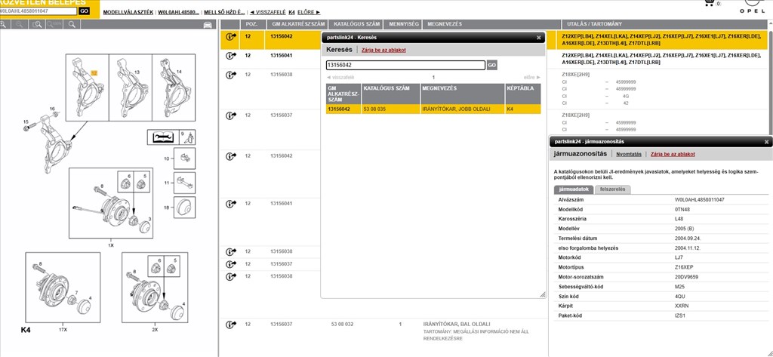Switch to the felszerelés tab
Viewport: 773px width, 357px height.
(x=611, y=189)
